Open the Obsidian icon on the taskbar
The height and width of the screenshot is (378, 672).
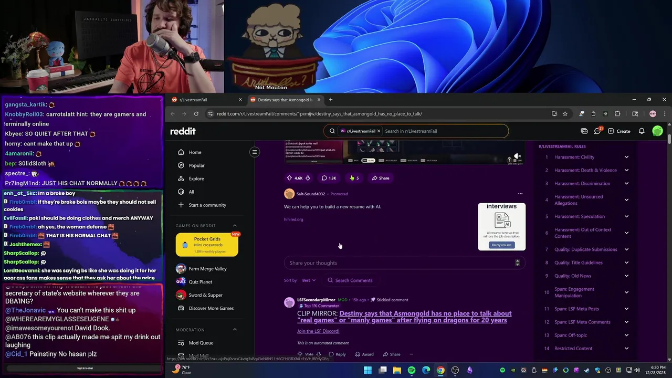click(x=470, y=370)
